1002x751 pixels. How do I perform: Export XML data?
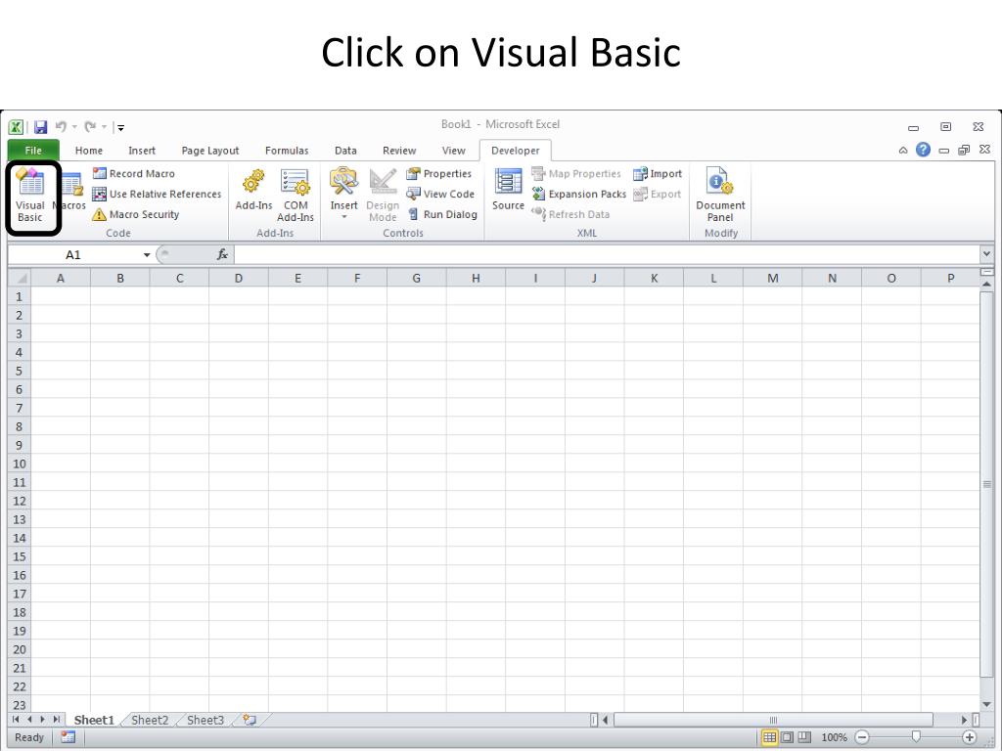click(x=657, y=195)
